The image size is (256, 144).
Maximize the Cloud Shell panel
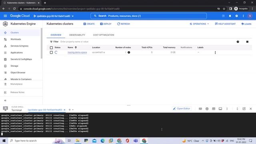(x=237, y=109)
